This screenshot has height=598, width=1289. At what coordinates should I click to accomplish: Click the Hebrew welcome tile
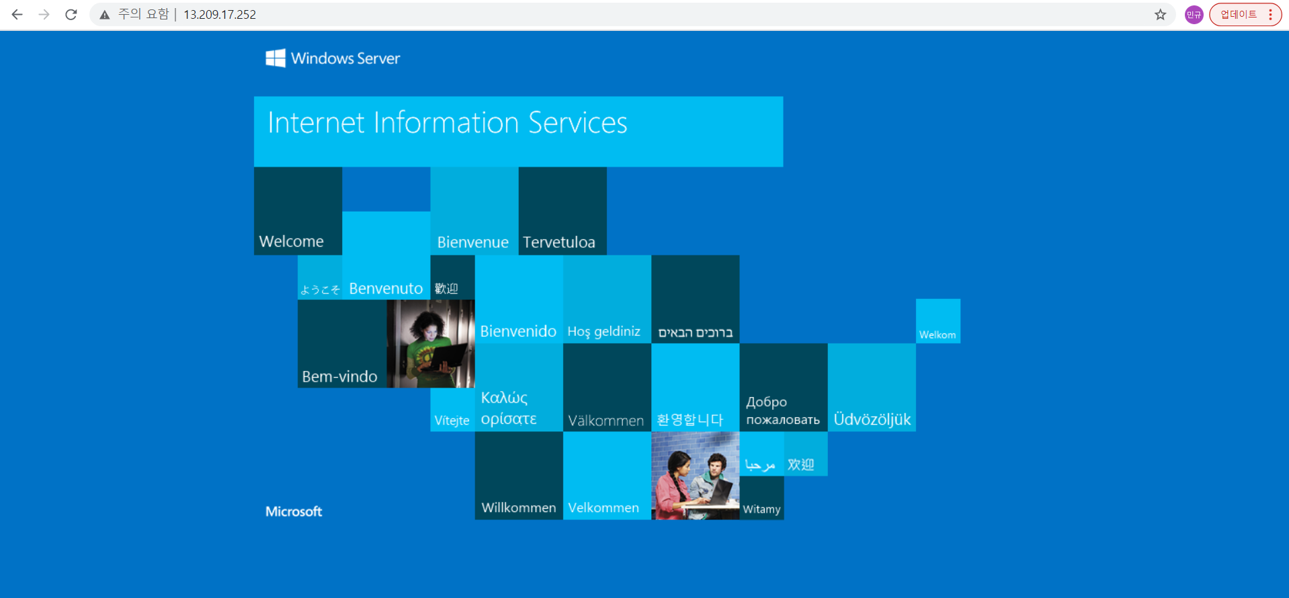[x=696, y=300]
